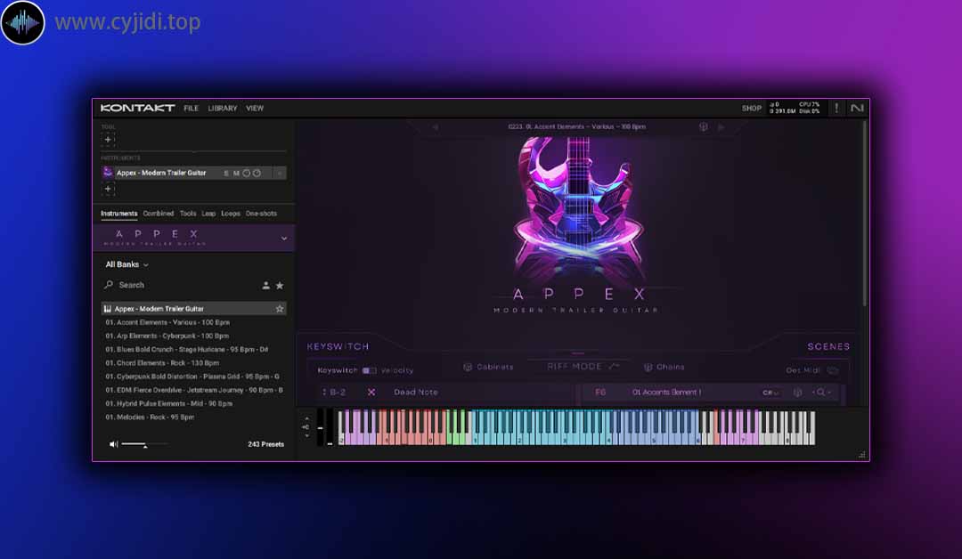
Task: Click the preview volume speaker icon
Action: 113,444
